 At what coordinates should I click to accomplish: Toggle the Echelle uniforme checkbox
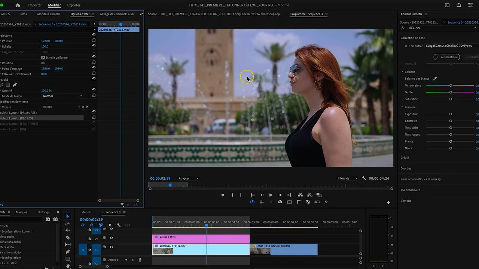[43, 58]
